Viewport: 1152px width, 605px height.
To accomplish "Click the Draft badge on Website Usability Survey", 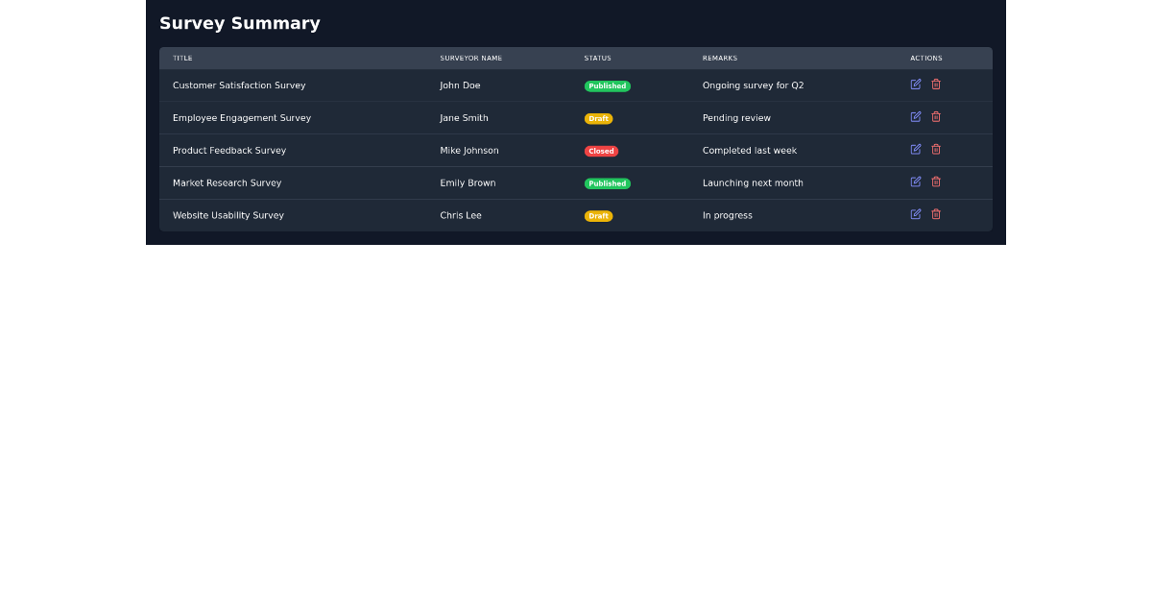I will pos(599,216).
